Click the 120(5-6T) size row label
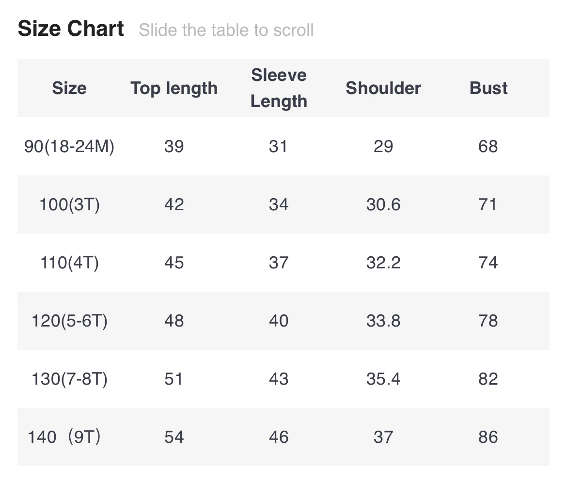567x483 pixels. [69, 321]
